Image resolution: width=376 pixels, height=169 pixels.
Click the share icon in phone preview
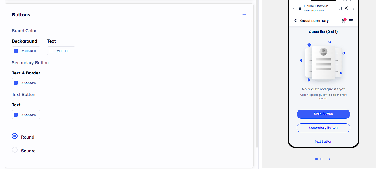click(347, 8)
